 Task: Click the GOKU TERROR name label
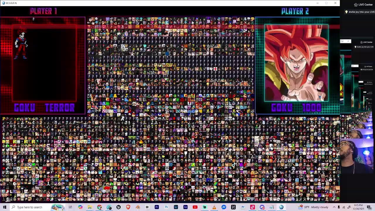pyautogui.click(x=44, y=108)
